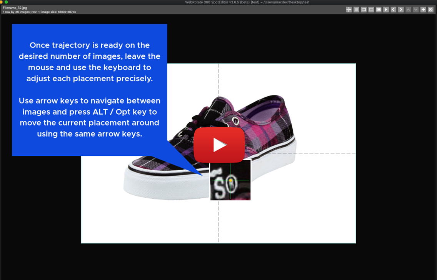Click the shoe's metal eyelet
The height and width of the screenshot is (280, 437).
(235, 122)
